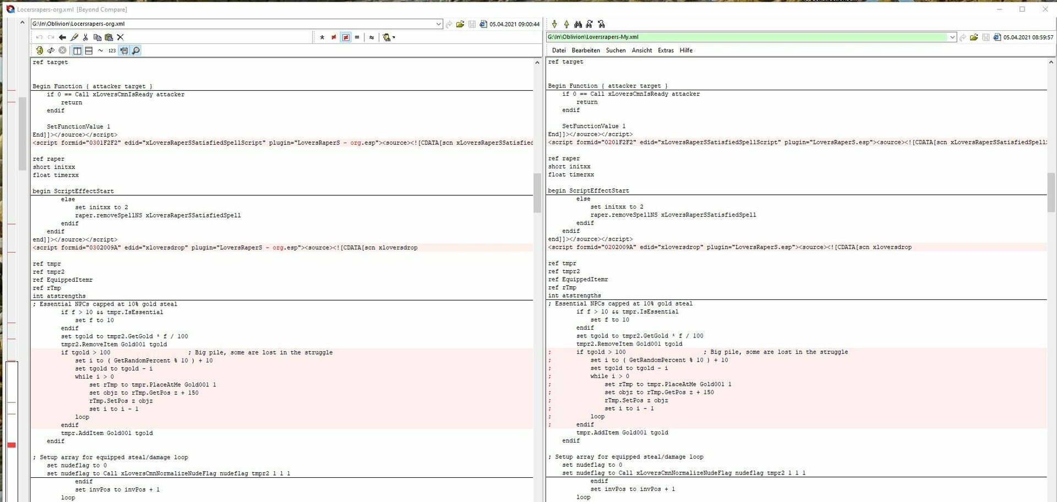Click the swap sides icon
This screenshot has width=1057, height=502.
click(51, 50)
